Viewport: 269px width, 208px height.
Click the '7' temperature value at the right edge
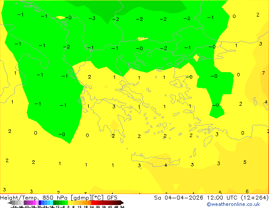coord(263,73)
